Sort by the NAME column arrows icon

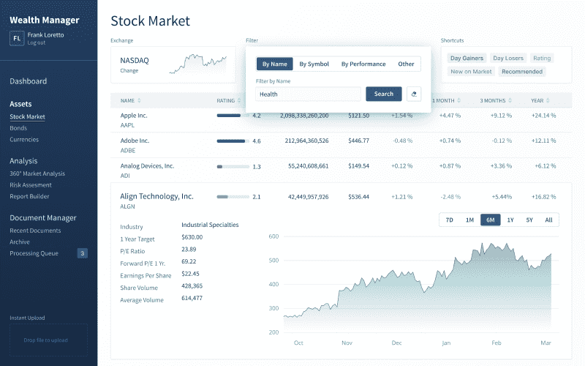139,100
